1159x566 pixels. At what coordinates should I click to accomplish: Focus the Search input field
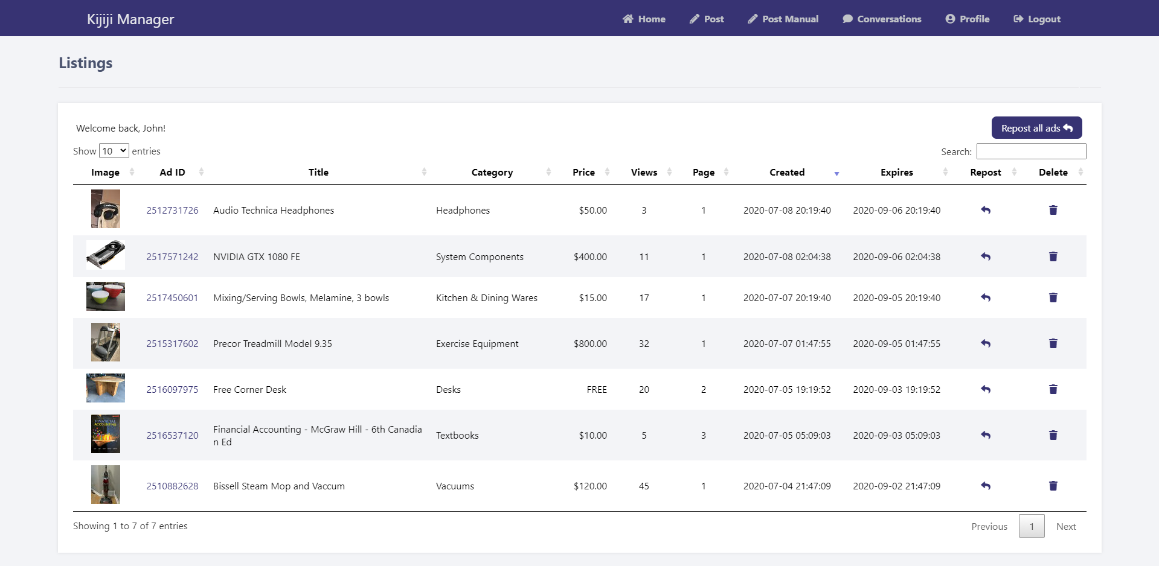tap(1030, 151)
